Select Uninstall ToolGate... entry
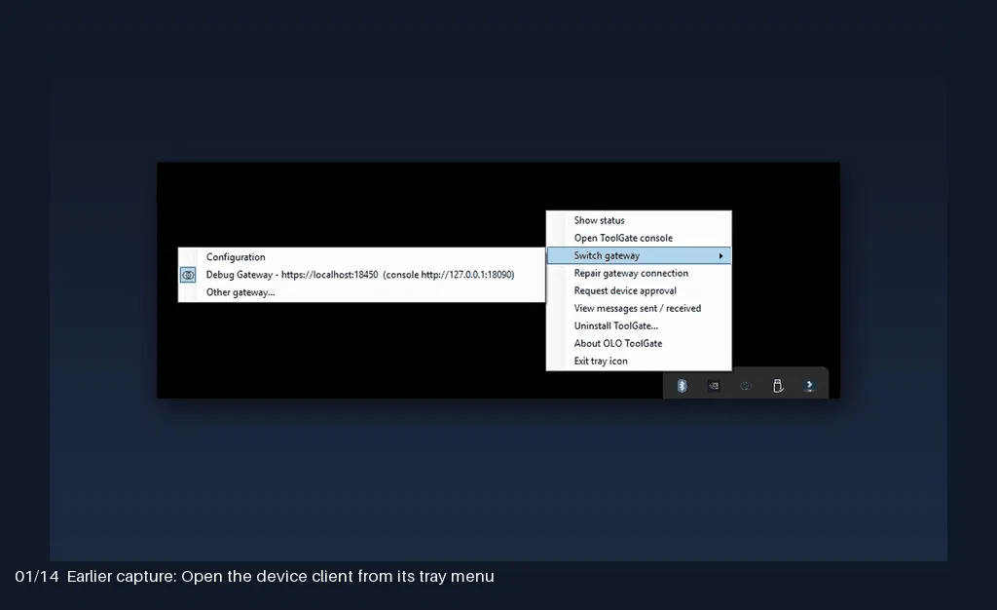Screen dimensions: 997x610 [x=639, y=325]
